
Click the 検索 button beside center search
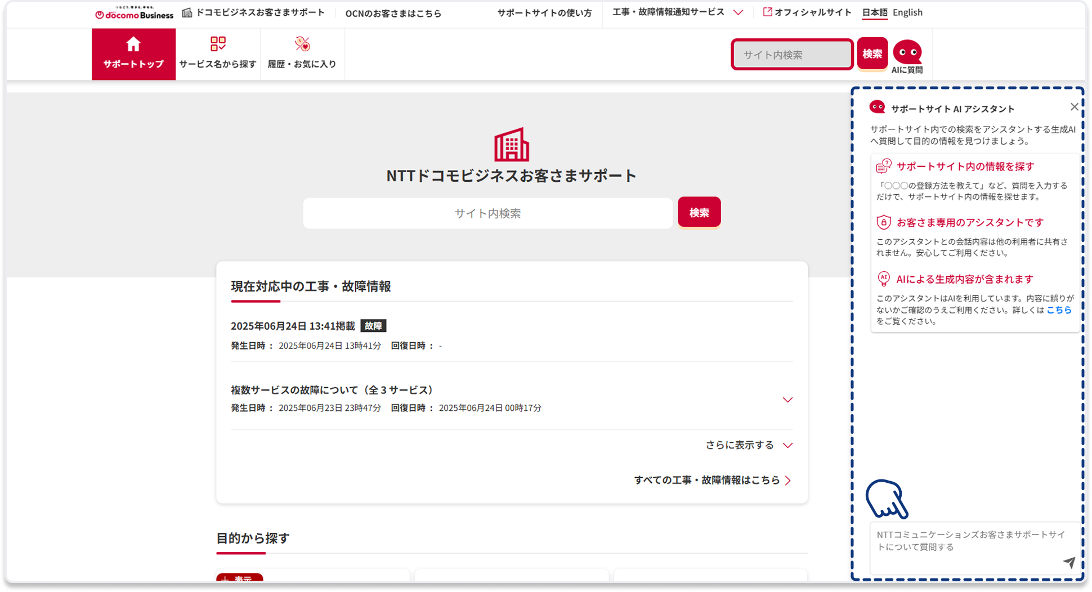click(699, 213)
